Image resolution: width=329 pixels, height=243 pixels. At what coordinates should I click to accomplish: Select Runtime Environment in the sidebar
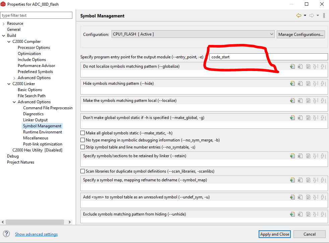pyautogui.click(x=42, y=132)
